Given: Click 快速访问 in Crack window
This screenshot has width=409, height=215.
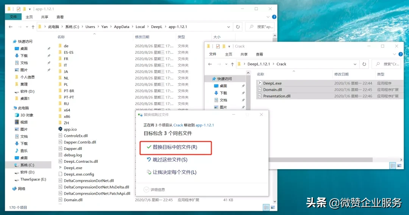Looking at the screenshot, I should tap(225, 79).
